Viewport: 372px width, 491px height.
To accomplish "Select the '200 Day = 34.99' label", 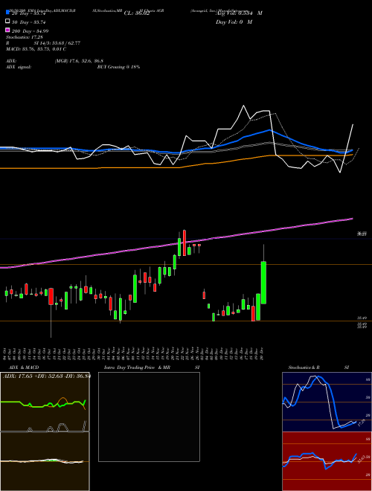I will pyautogui.click(x=30, y=31).
